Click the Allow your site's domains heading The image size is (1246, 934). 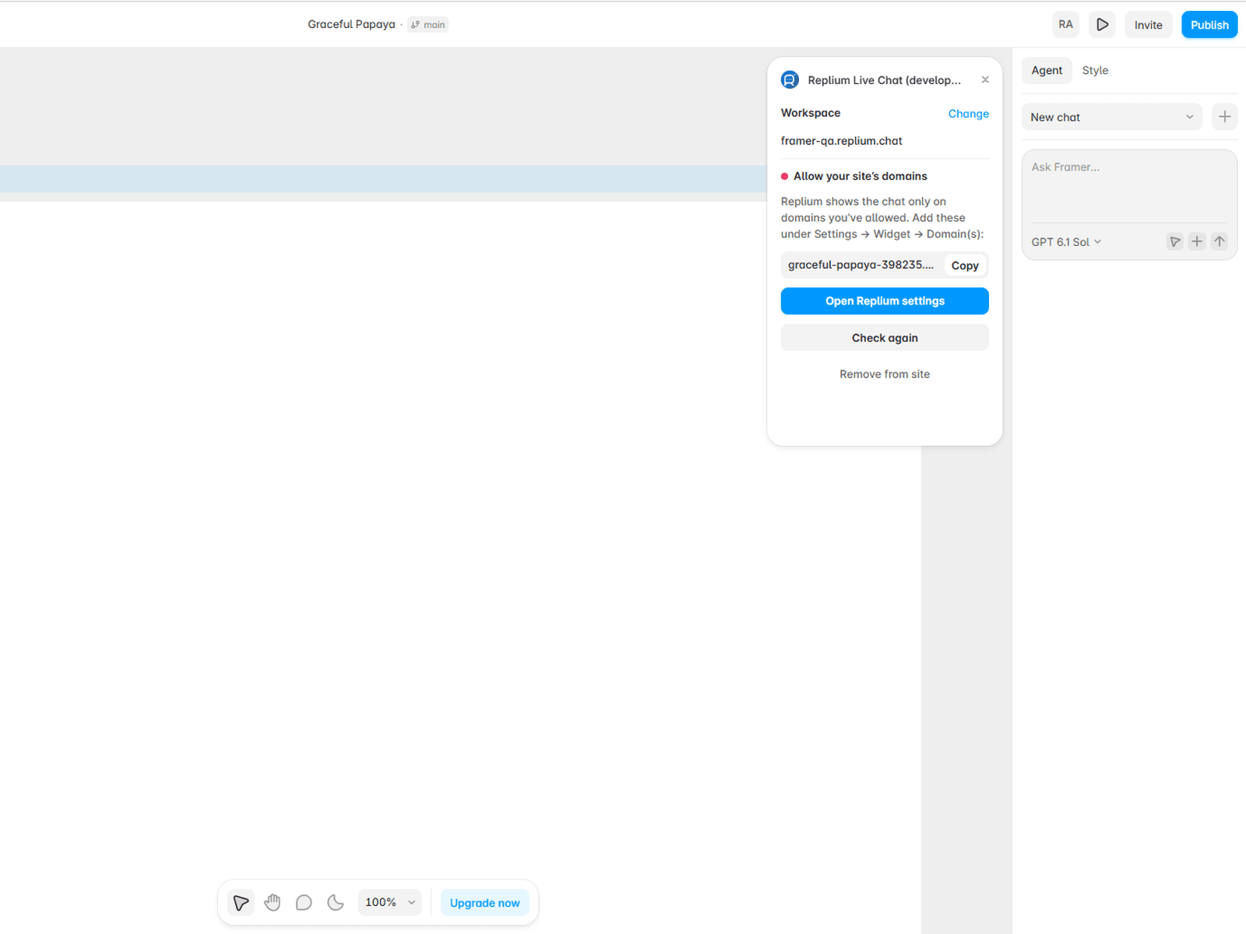[x=860, y=176]
